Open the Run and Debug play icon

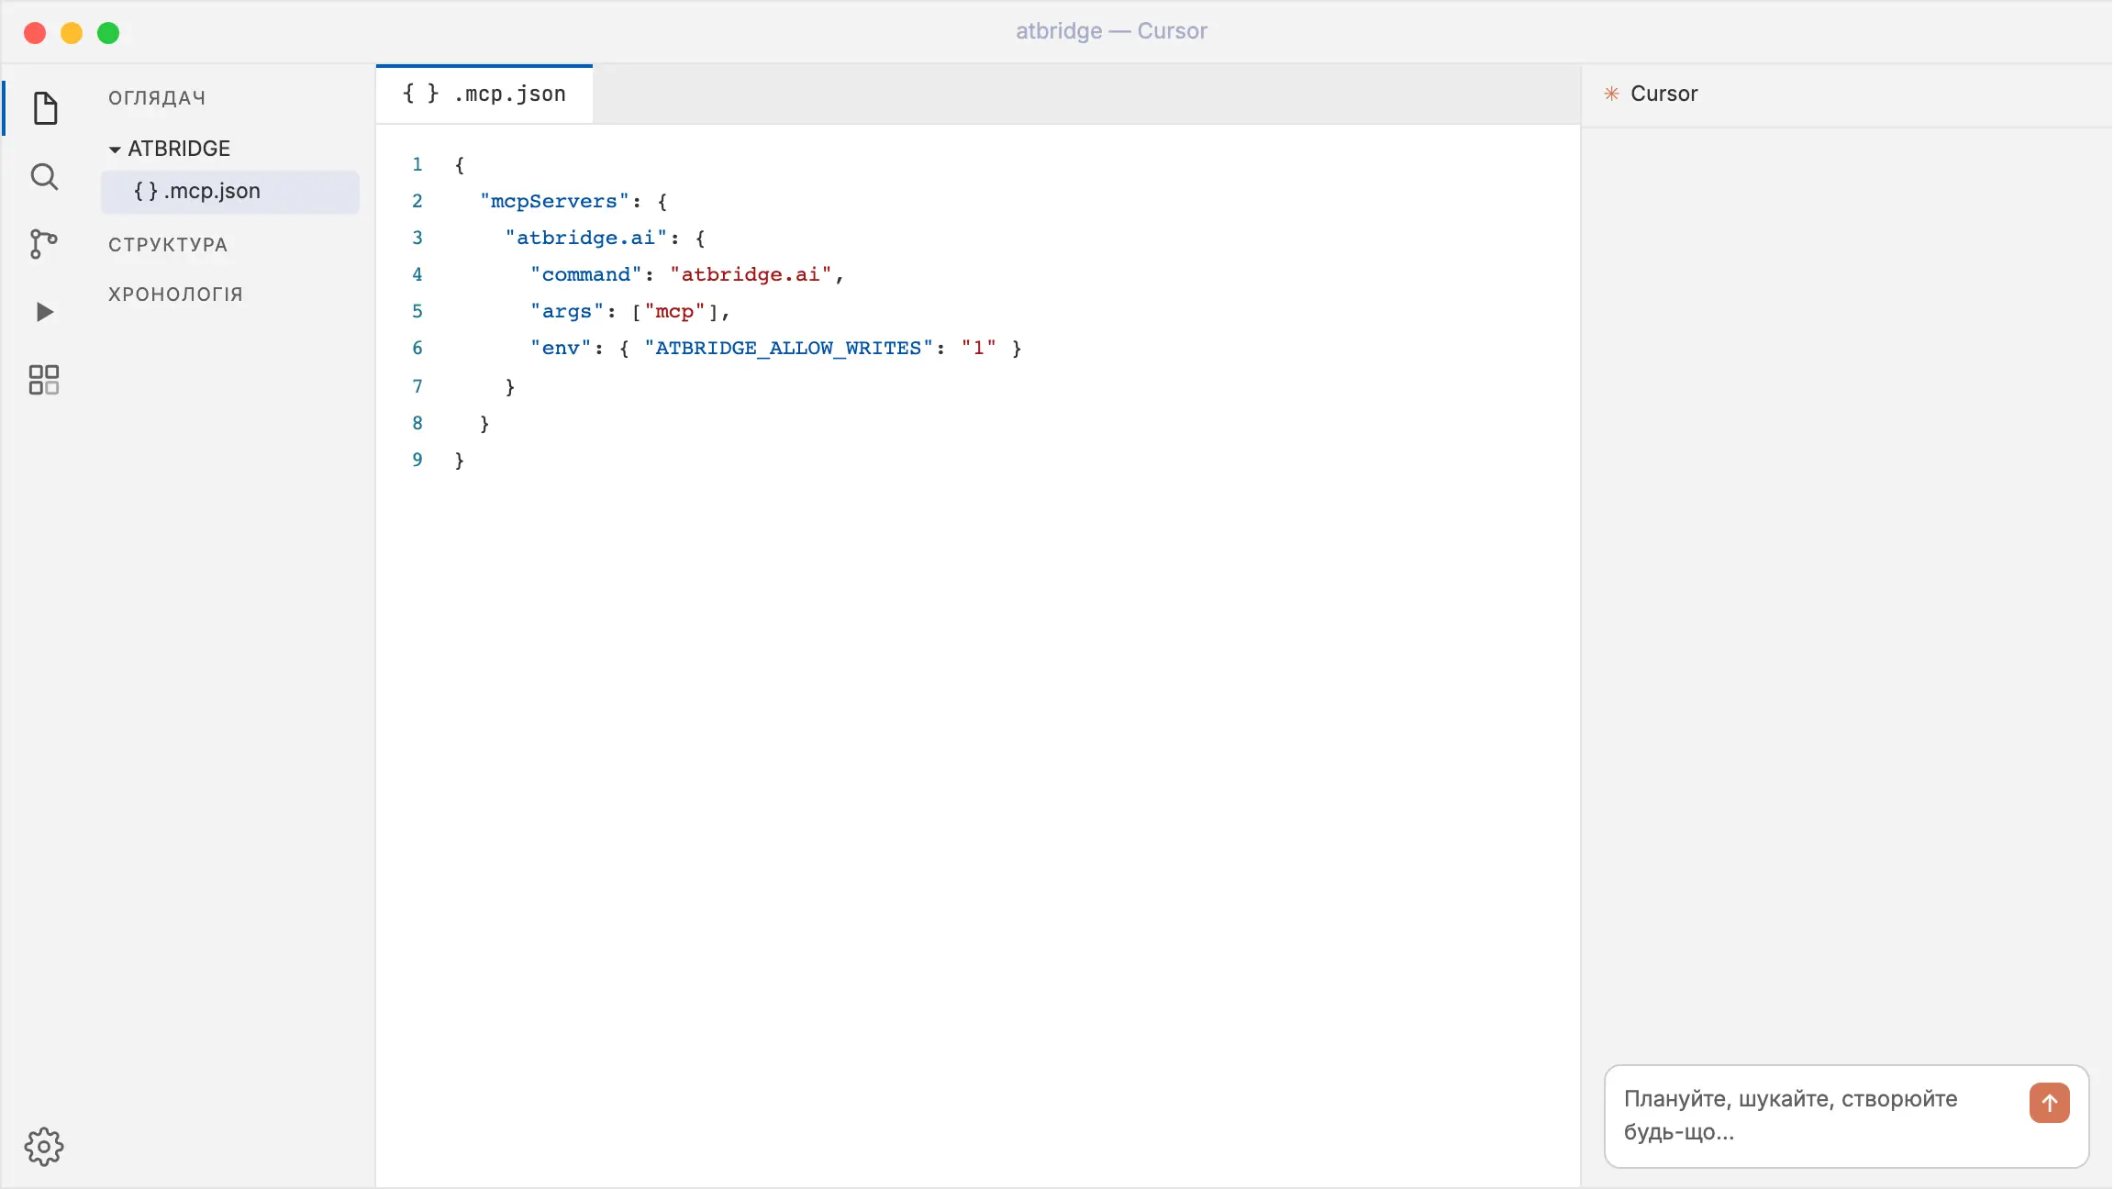[x=44, y=312]
